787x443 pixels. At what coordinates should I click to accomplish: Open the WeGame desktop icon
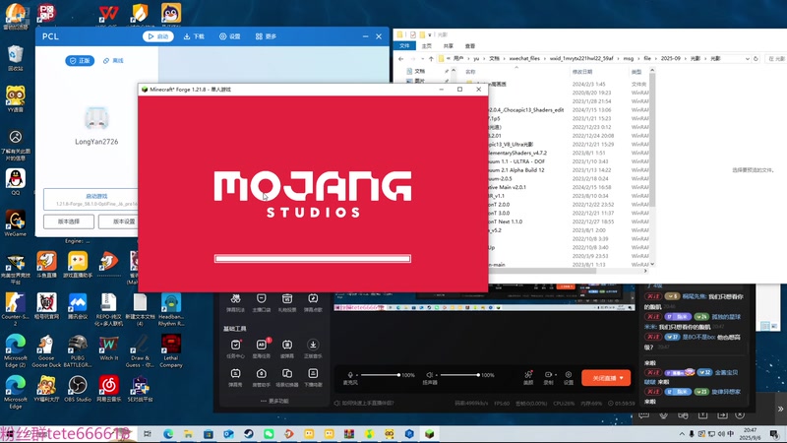(16, 223)
